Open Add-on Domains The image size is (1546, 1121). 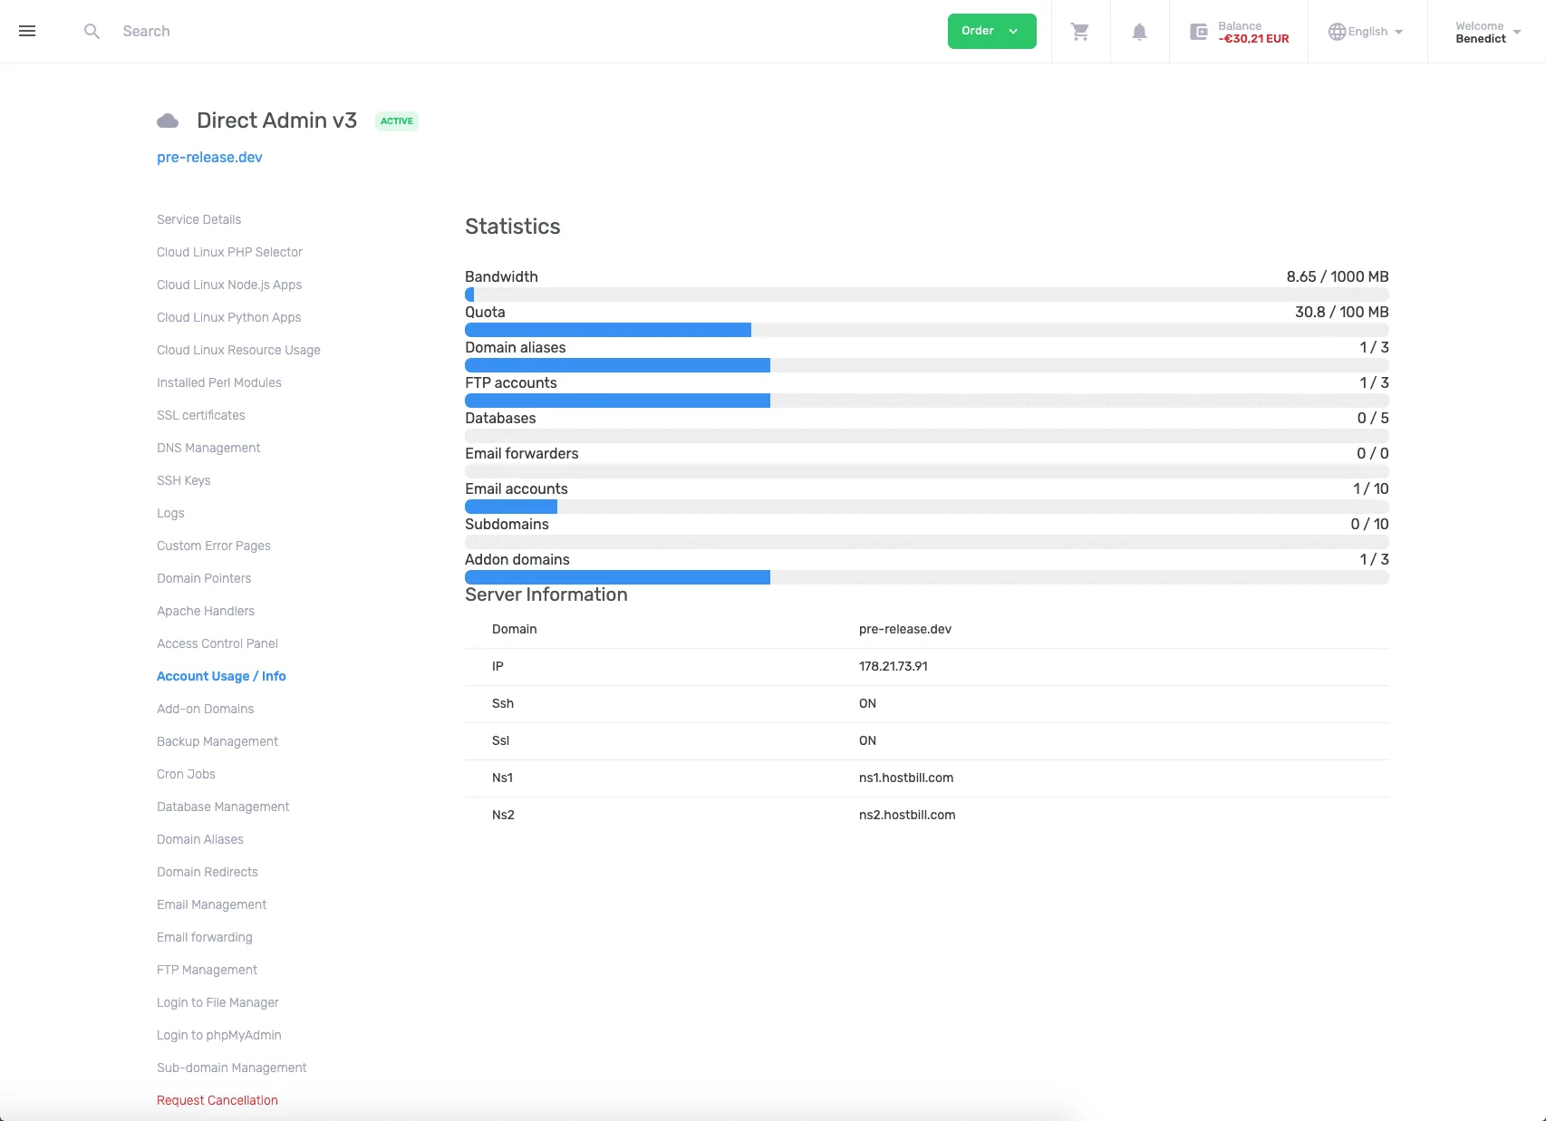[x=205, y=709]
